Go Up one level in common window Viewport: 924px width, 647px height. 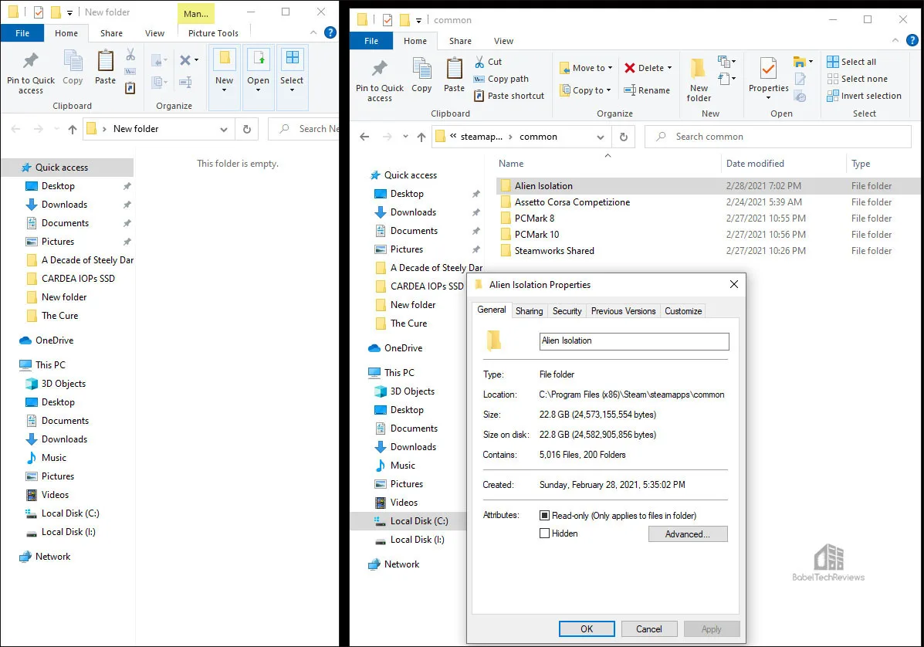[x=421, y=137]
